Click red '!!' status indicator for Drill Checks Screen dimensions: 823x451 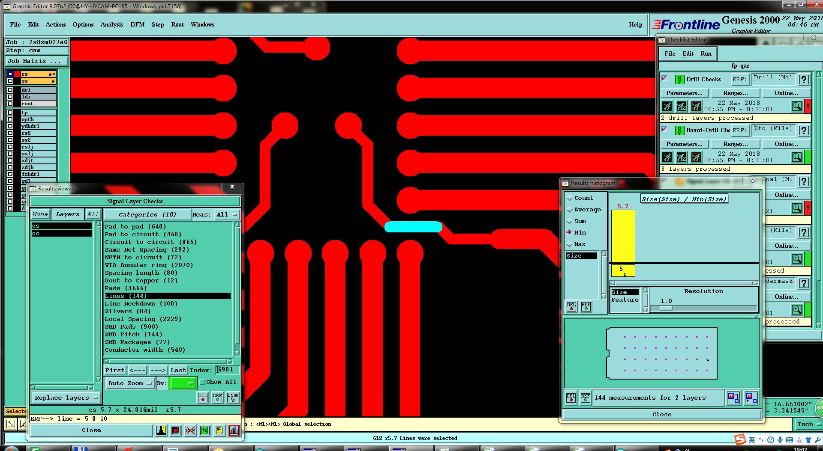click(808, 106)
